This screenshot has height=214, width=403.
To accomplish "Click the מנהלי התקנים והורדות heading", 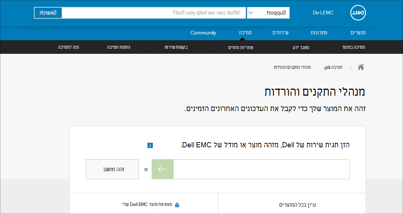I will (315, 92).
